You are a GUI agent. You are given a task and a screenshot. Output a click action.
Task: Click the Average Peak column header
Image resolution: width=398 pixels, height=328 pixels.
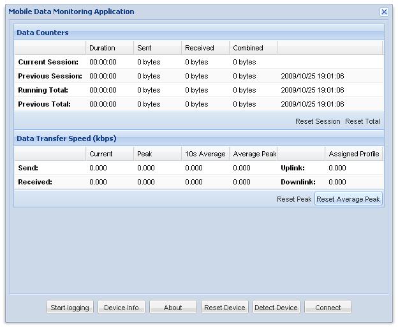(253, 154)
